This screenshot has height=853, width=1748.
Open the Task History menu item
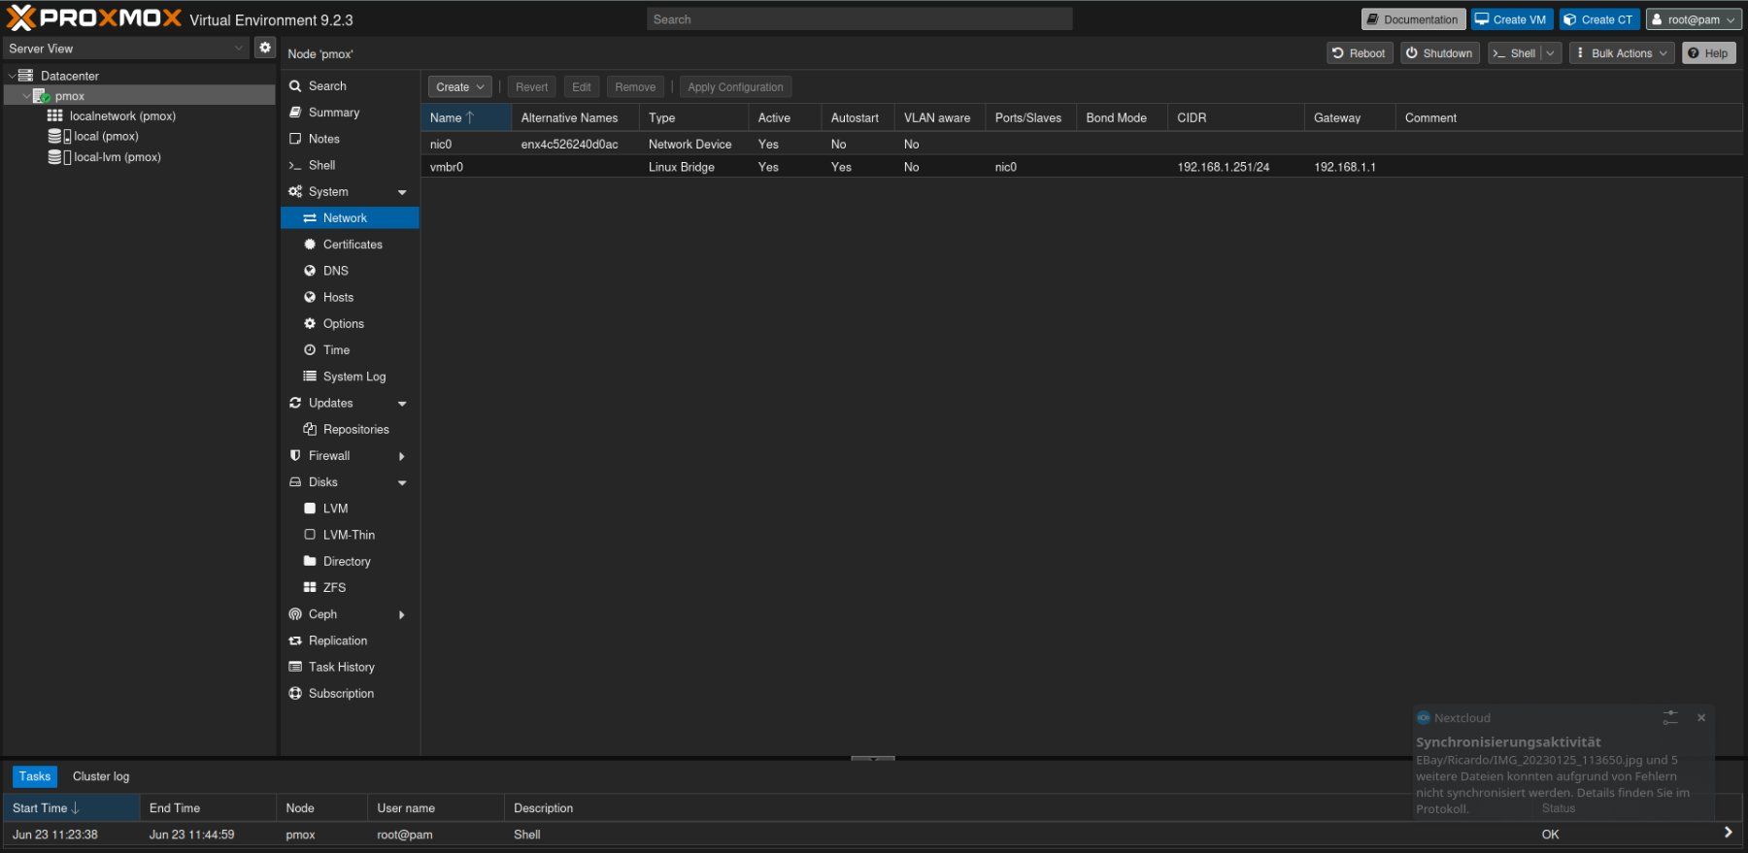341,667
